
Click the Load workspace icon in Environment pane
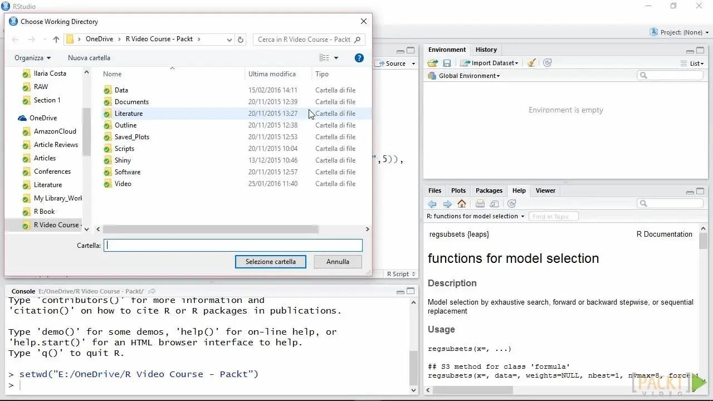433,63
